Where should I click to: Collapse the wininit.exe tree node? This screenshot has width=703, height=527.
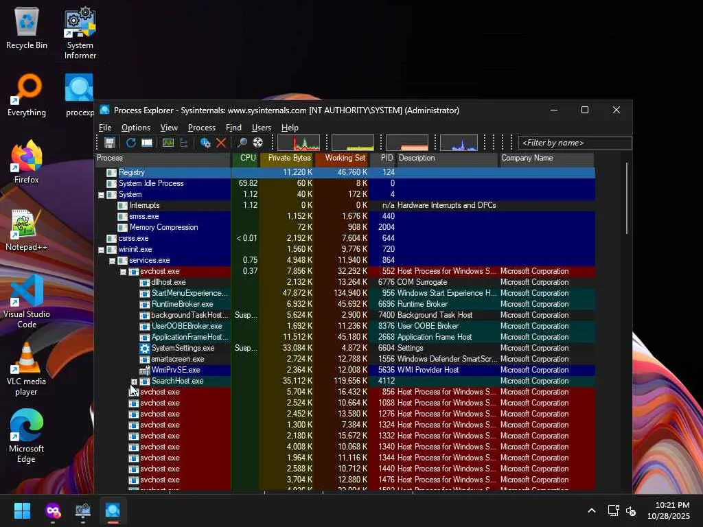[102, 250]
